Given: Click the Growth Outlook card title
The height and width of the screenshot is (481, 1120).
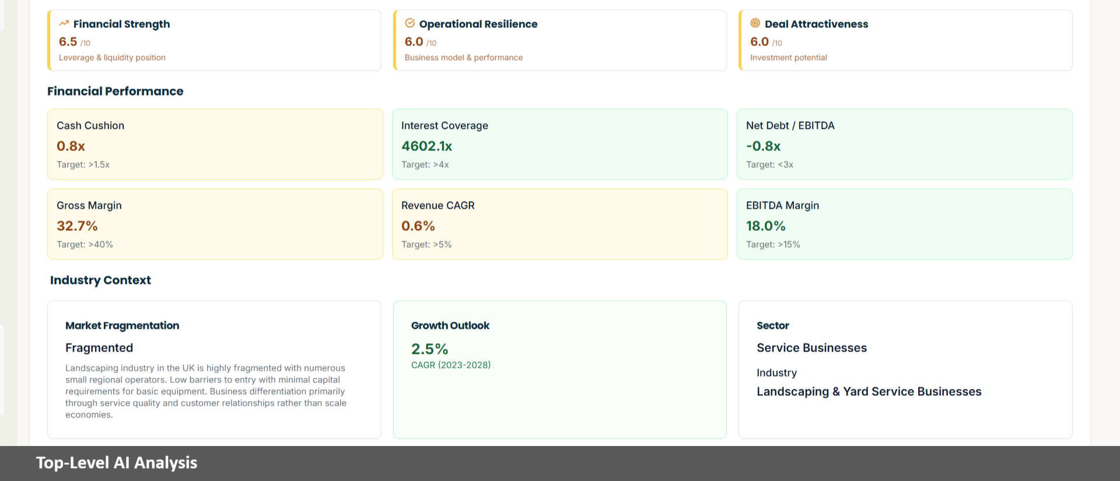Looking at the screenshot, I should point(450,325).
